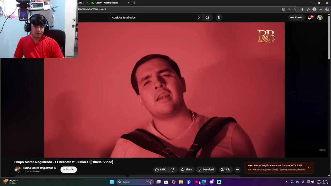
Task: Dislike the video with thumbs-down
Action: point(172,169)
